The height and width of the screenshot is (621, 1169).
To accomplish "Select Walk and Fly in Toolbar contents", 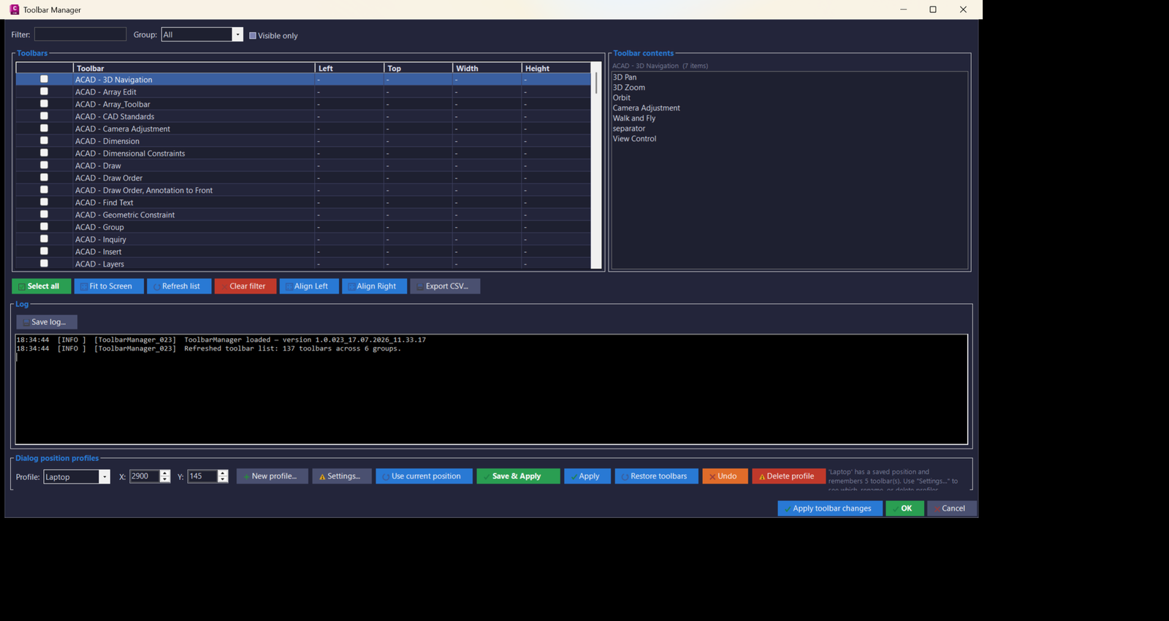I will point(634,118).
